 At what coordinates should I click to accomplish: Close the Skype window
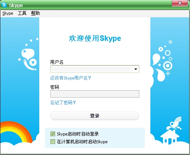[180, 3]
